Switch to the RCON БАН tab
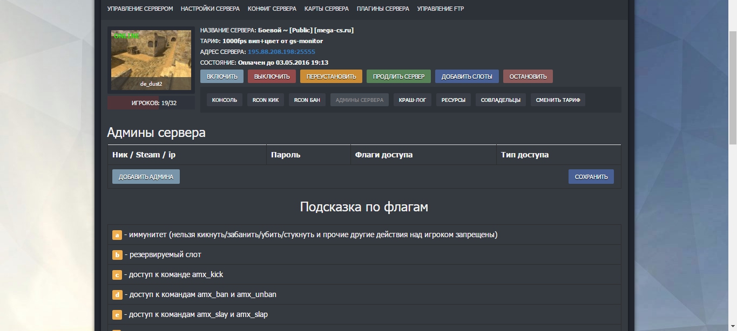Viewport: 737px width, 331px height. pos(307,100)
